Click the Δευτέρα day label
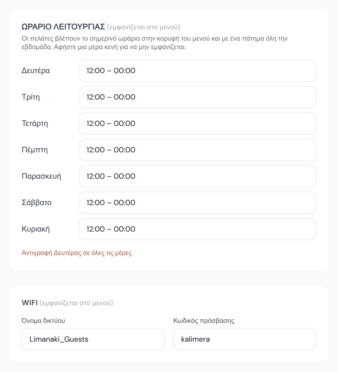Viewport: 338px width, 372px height. pyautogui.click(x=36, y=71)
